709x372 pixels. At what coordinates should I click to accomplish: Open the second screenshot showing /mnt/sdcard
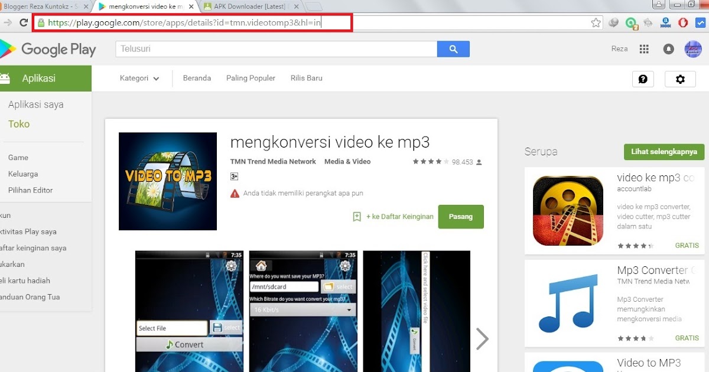[x=303, y=311]
